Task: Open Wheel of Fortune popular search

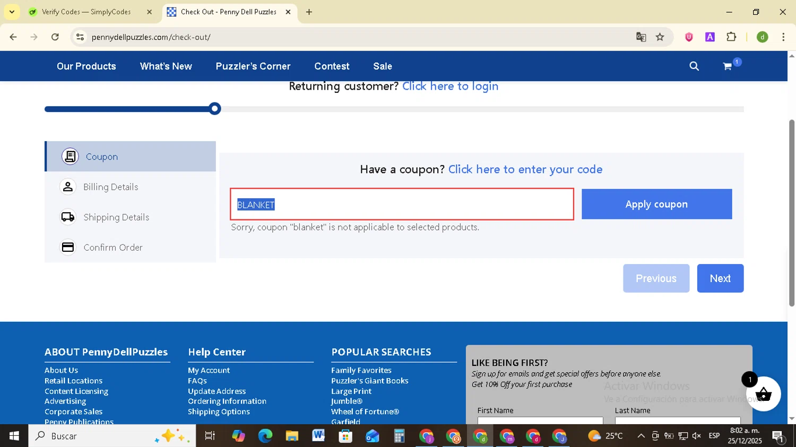Action: tap(365, 411)
